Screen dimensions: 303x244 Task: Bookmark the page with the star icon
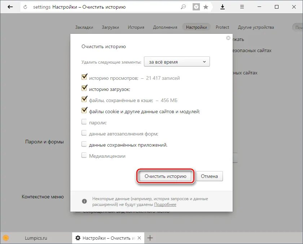pos(206,7)
